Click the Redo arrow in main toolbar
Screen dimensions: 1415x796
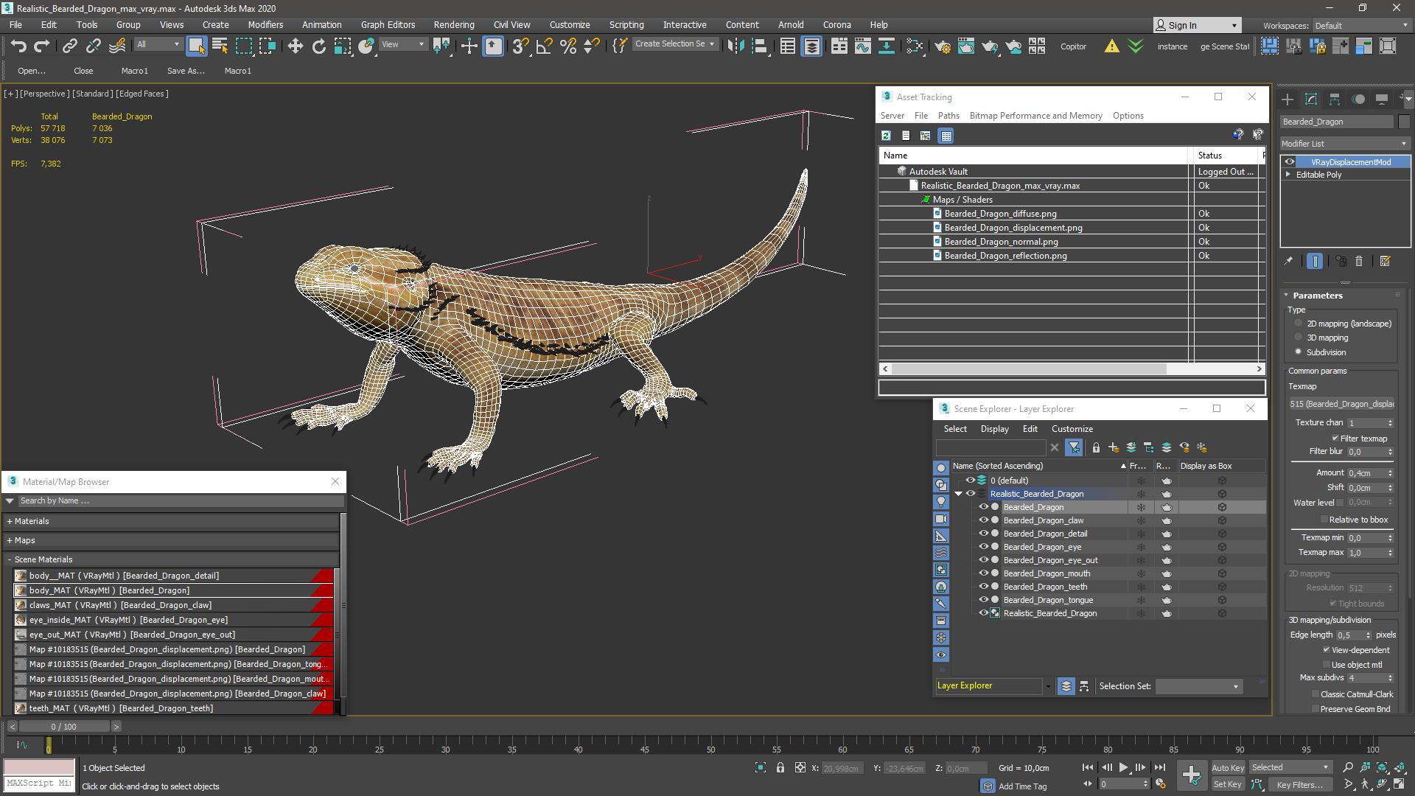(x=42, y=46)
